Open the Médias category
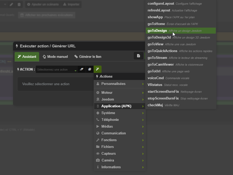Viewport: 233px width, 175px height. tap(120, 127)
